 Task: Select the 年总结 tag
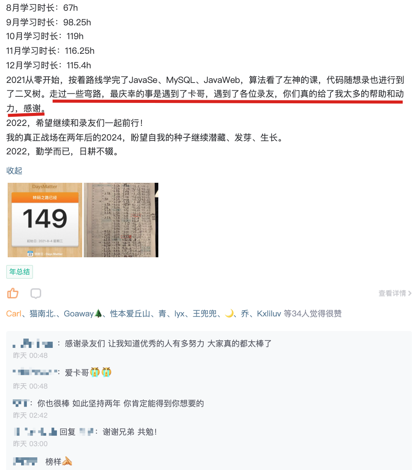[x=20, y=272]
